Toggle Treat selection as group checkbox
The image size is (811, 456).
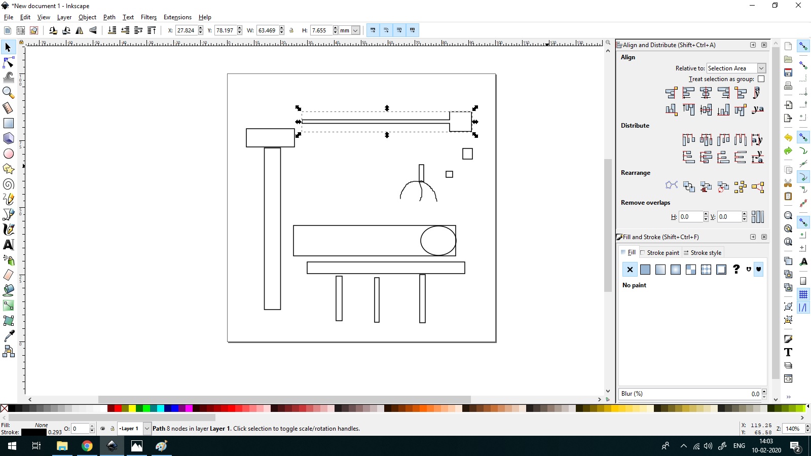coord(761,79)
